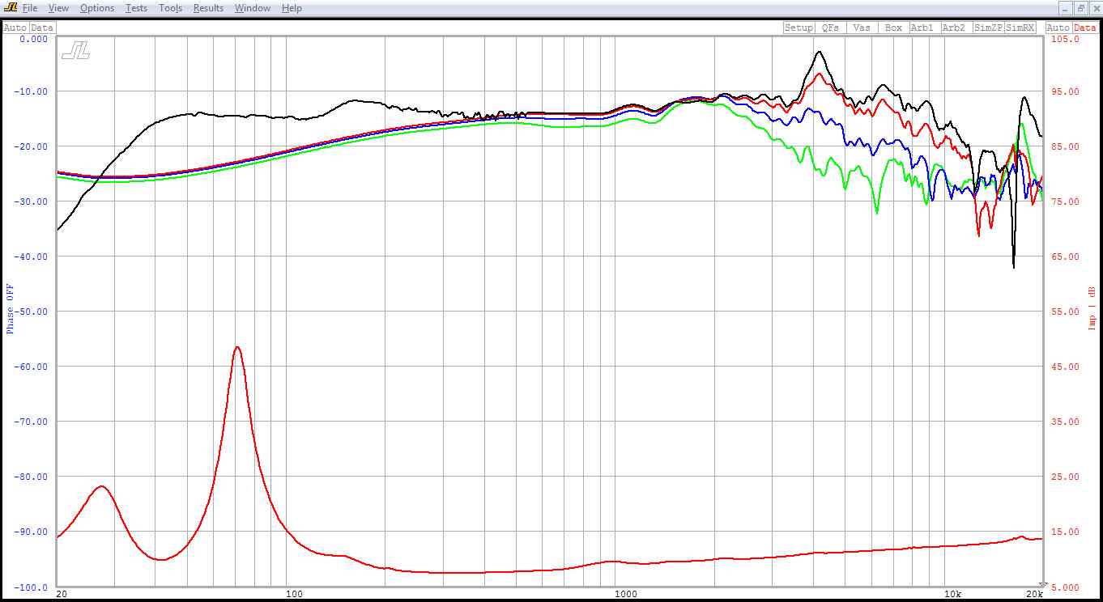Click the application logo icon in the menu bar
The width and height of the screenshot is (1103, 602).
pos(11,8)
